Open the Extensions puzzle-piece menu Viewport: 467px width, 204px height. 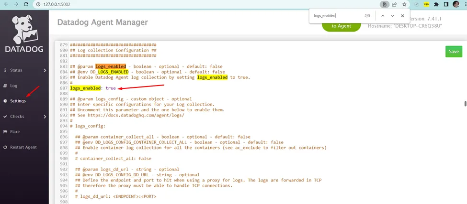pyautogui.click(x=436, y=4)
